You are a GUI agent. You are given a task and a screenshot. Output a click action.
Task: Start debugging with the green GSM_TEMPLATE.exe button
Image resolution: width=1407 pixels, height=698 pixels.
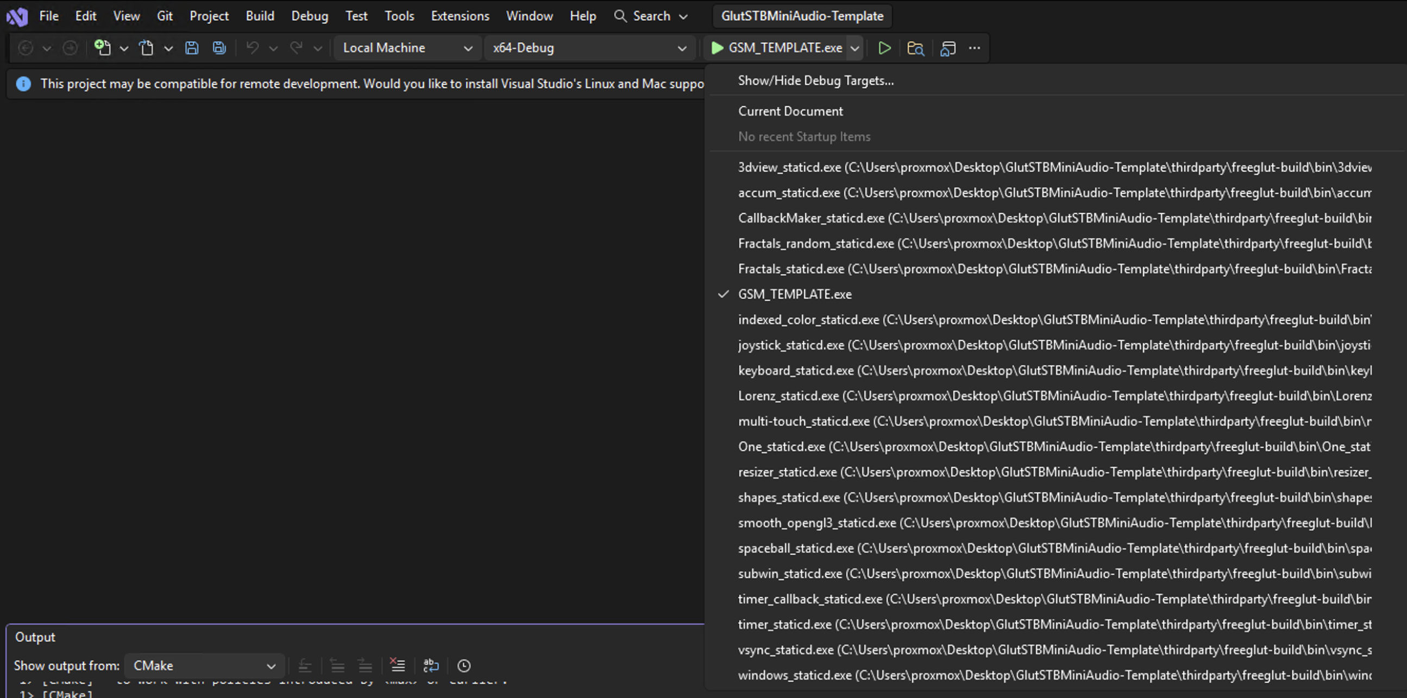pos(778,47)
